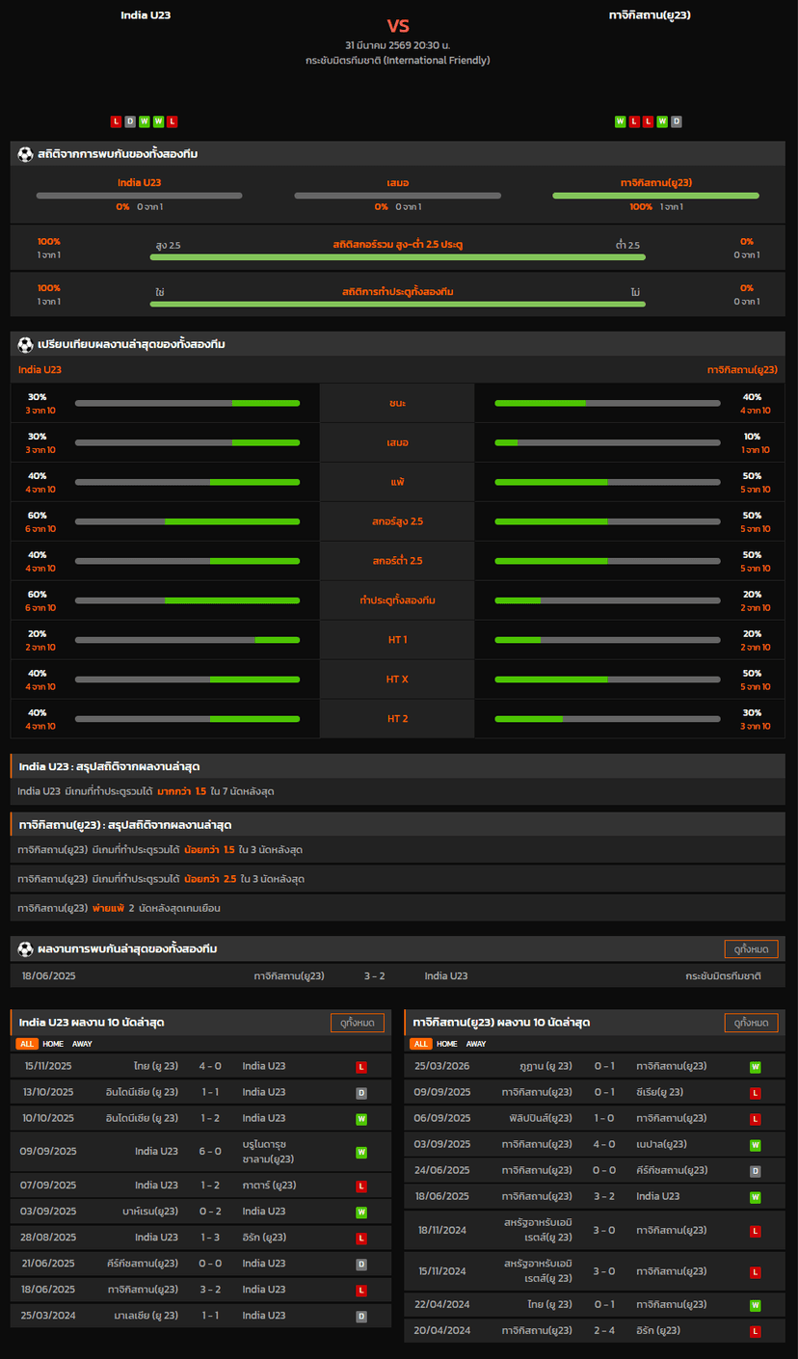Viewport: 798px width, 1359px height.
Task: Click the D badge in Tajikistan form strip at top
Action: coord(677,121)
